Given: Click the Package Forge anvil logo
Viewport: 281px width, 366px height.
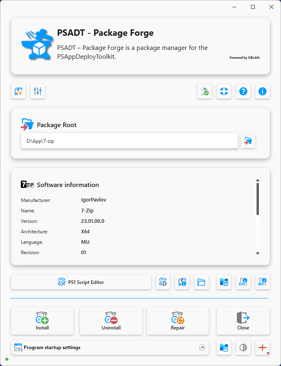Looking at the screenshot, I should point(37,44).
